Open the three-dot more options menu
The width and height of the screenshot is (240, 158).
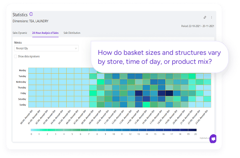click(x=211, y=17)
